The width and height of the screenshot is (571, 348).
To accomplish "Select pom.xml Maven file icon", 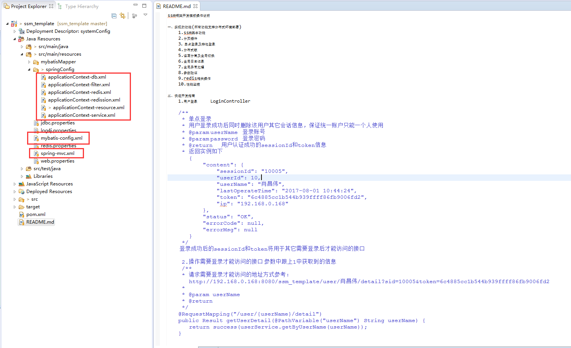I will [x=22, y=214].
